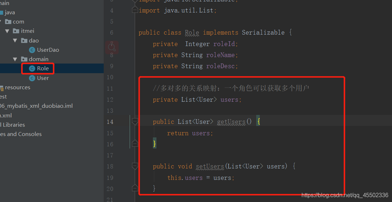Click the void keyword on line 18
Viewport: 392px width, 202px height.
coord(185,166)
